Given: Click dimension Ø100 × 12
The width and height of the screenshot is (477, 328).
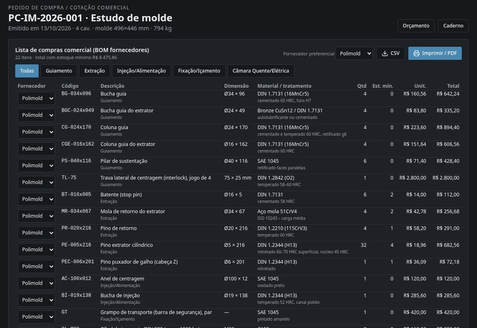Looking at the screenshot, I should click(236, 278).
